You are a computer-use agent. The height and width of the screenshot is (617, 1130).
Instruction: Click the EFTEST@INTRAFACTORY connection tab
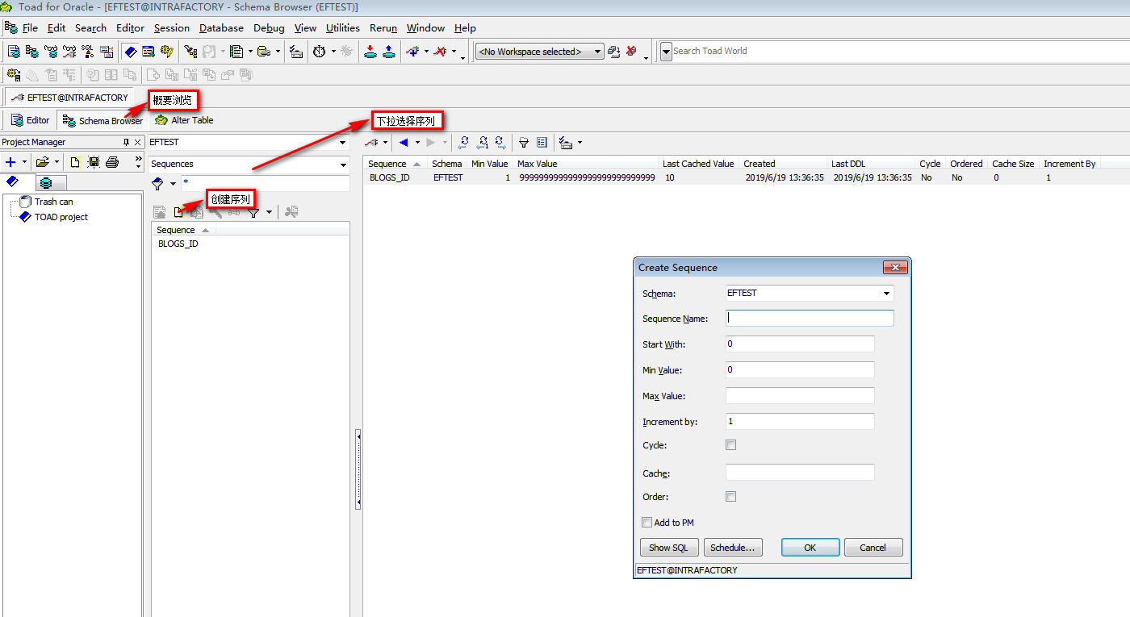point(69,98)
